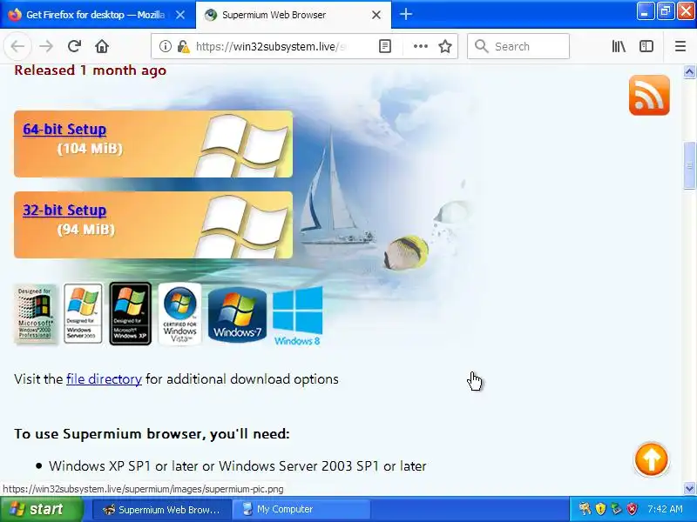The width and height of the screenshot is (697, 522).
Task: Click the Windows 2000 Professional badge
Action: click(x=36, y=314)
